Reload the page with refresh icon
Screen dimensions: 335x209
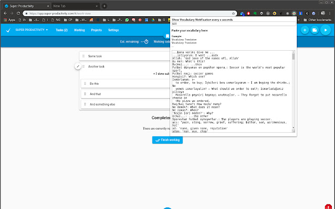[18, 13]
